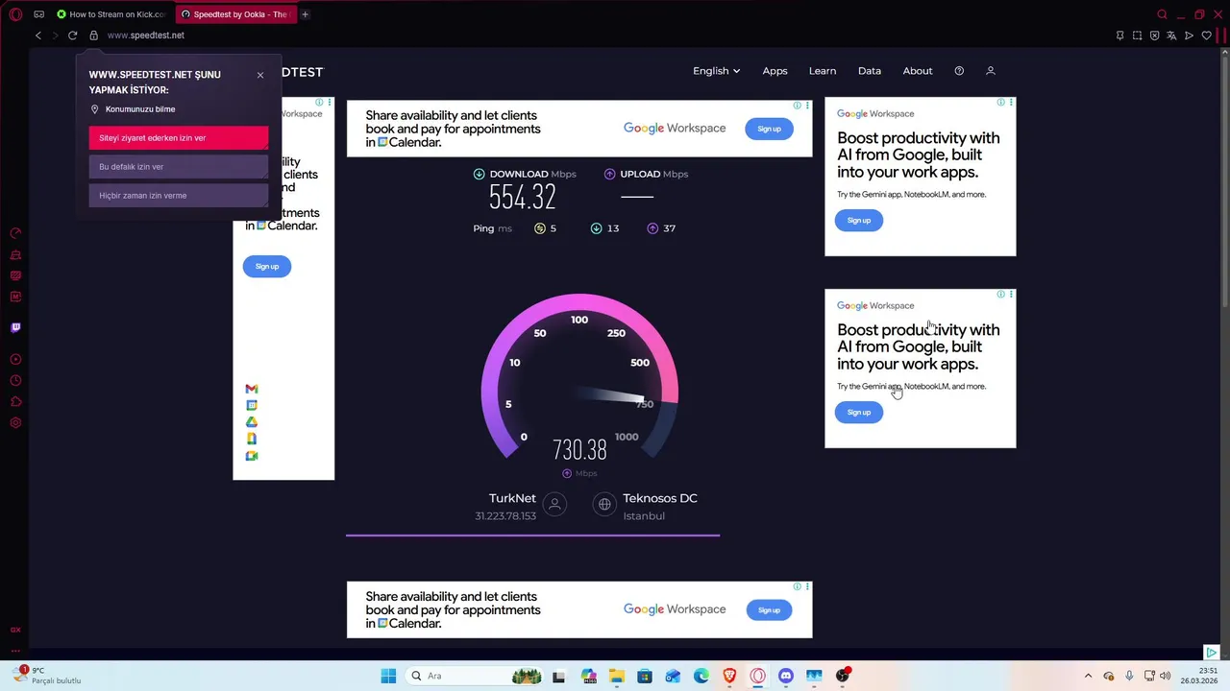Click the Teknosos DC server name
The height and width of the screenshot is (691, 1230).
pos(660,499)
